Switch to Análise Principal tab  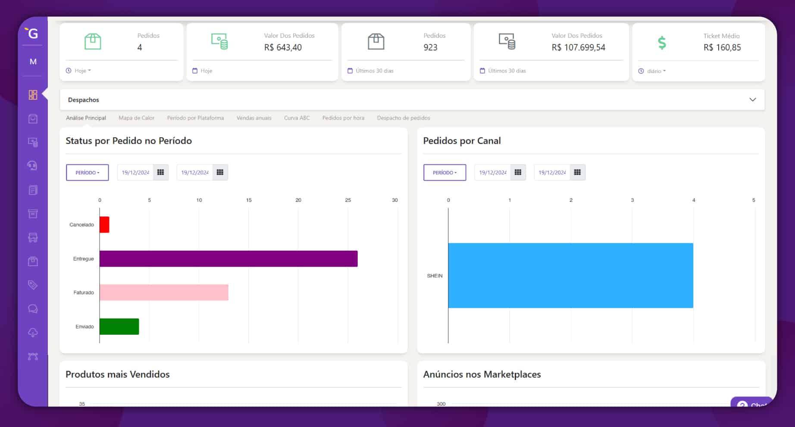pyautogui.click(x=86, y=118)
